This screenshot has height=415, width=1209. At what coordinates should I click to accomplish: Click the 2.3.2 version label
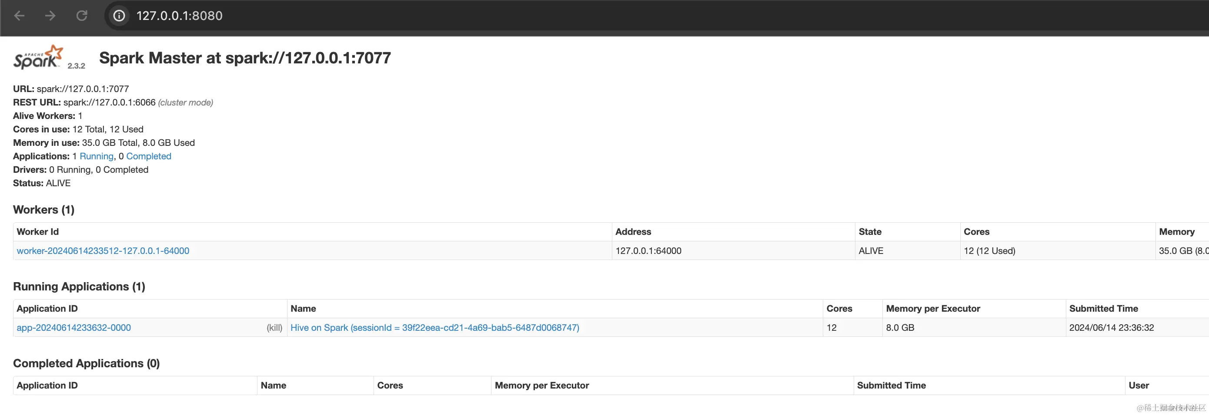click(76, 66)
